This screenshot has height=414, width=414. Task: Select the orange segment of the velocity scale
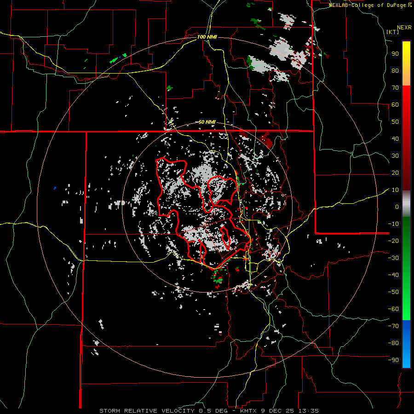(x=406, y=79)
